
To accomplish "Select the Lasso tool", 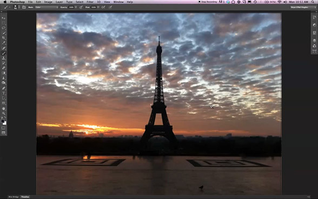I will click(x=4, y=28).
